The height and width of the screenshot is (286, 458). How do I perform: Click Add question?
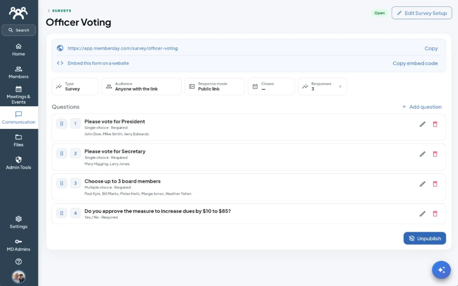422,107
